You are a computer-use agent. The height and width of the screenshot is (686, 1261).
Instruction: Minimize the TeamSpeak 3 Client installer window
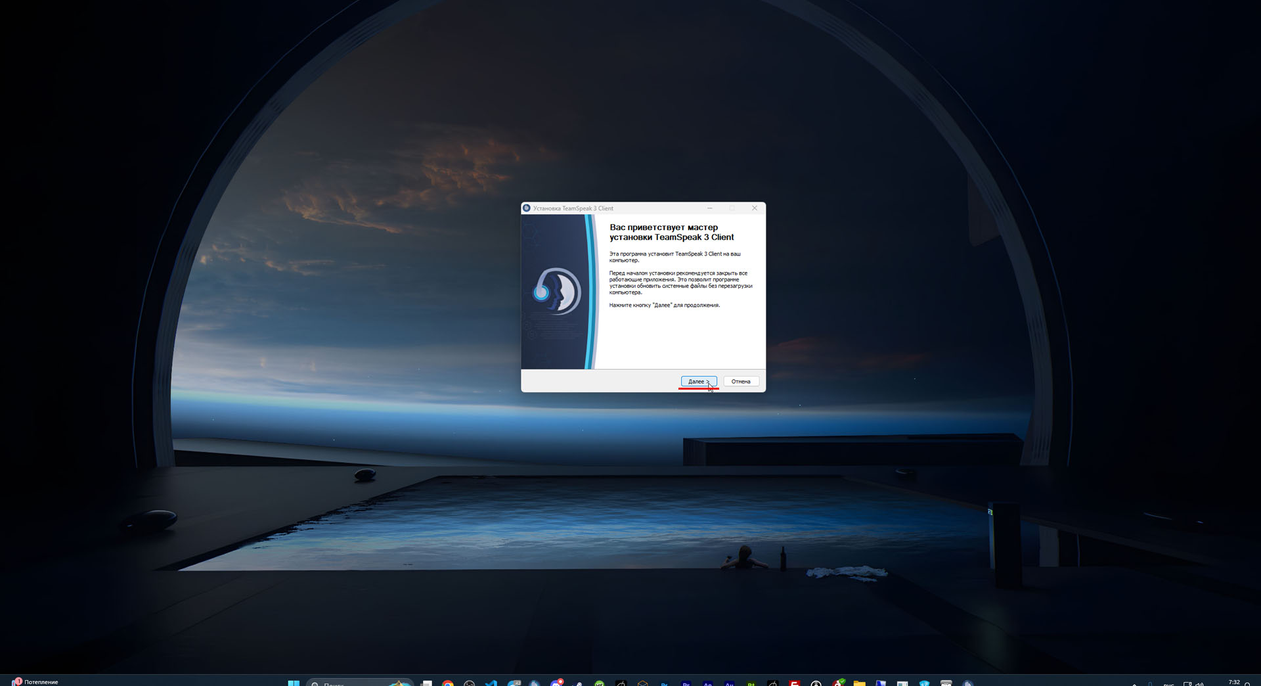[709, 208]
